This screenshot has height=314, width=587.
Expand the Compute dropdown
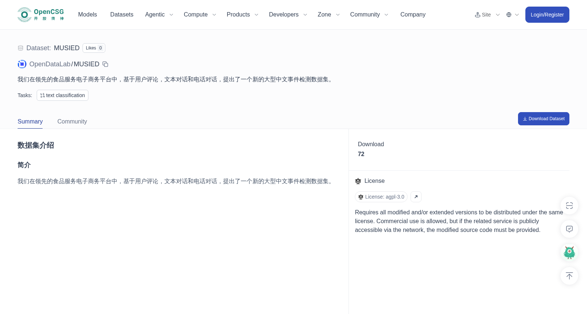pyautogui.click(x=200, y=15)
